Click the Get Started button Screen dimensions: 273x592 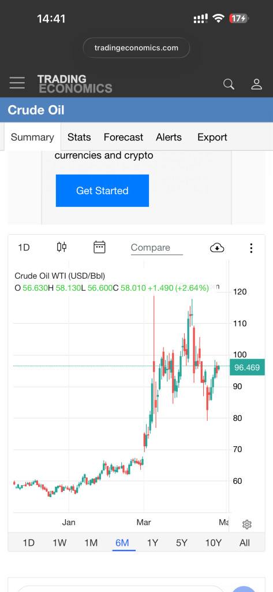click(x=102, y=191)
